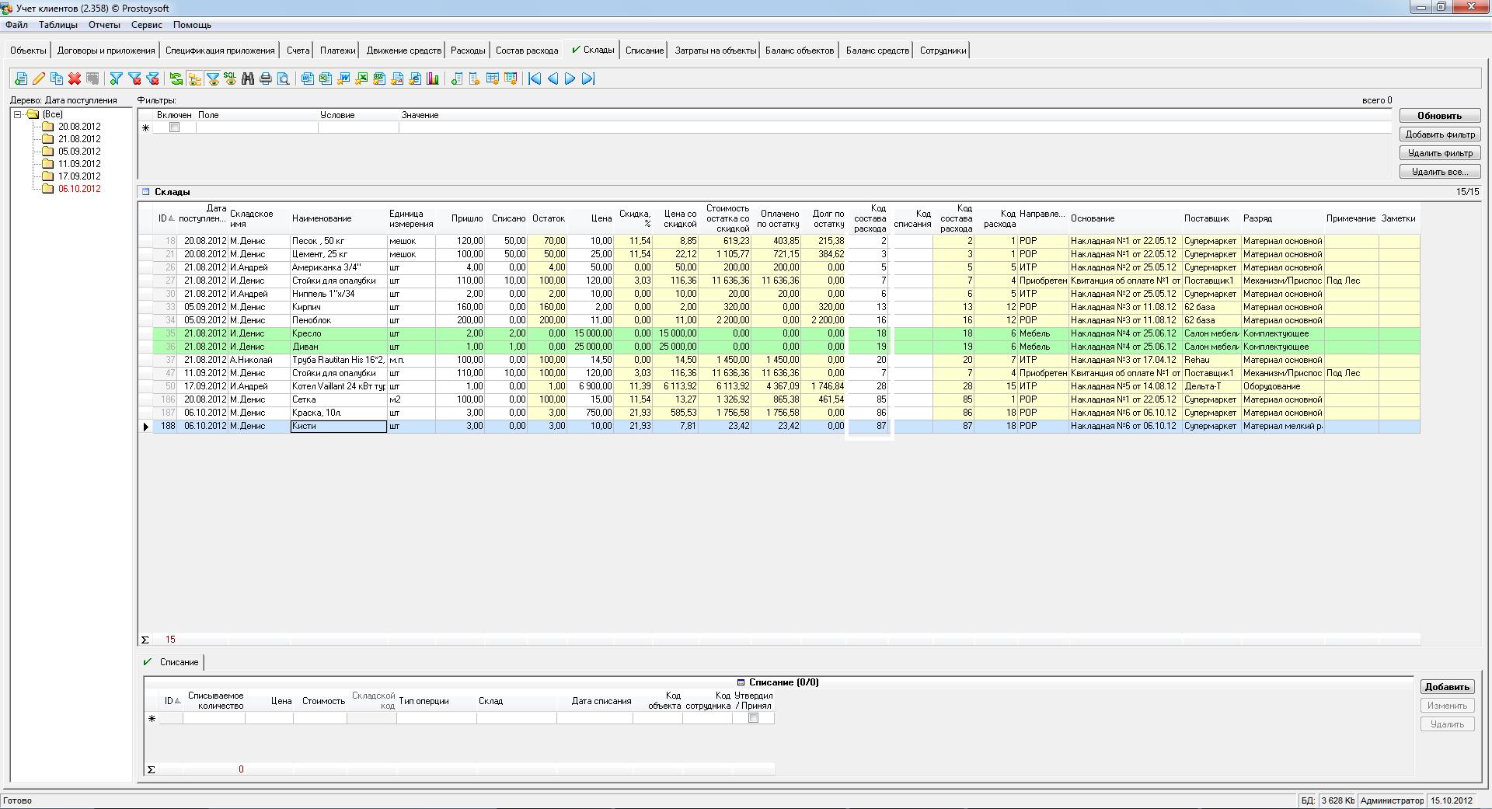The height and width of the screenshot is (809, 1492).
Task: Click the binoculars search icon
Action: (248, 78)
